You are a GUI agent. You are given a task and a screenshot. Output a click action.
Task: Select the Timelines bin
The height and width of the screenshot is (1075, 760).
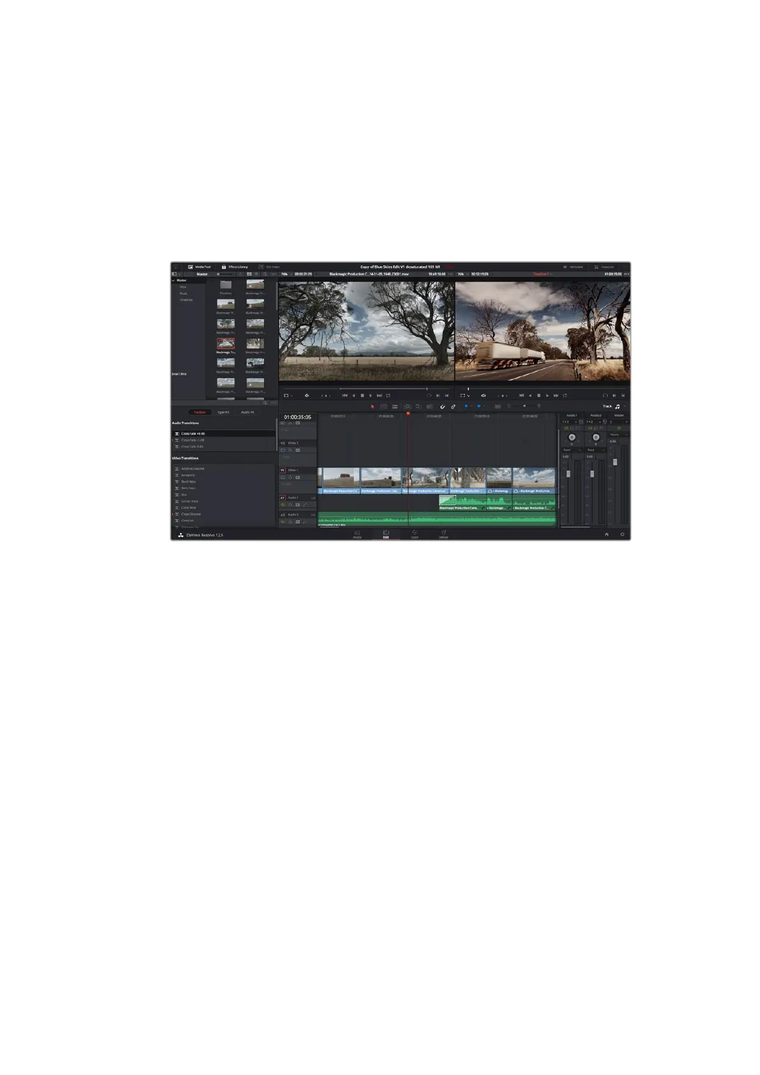click(186, 299)
